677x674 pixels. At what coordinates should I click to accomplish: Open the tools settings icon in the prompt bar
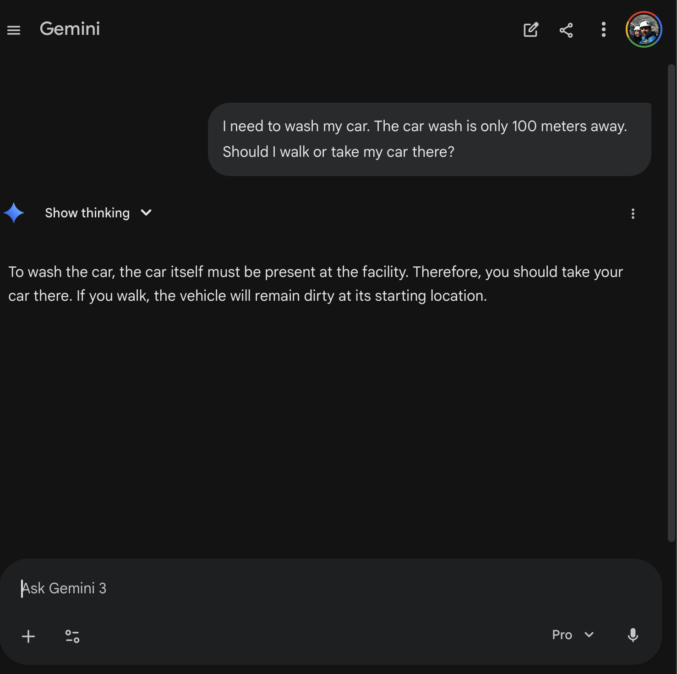tap(71, 636)
